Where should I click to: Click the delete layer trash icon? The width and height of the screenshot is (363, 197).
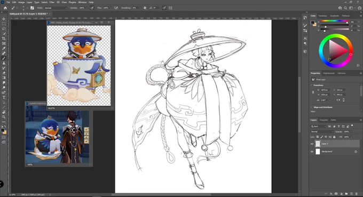point(357,193)
